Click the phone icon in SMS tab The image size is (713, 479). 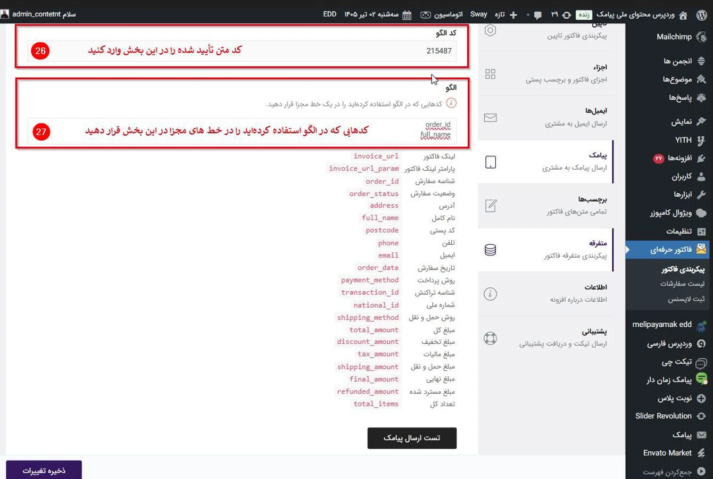(x=491, y=162)
